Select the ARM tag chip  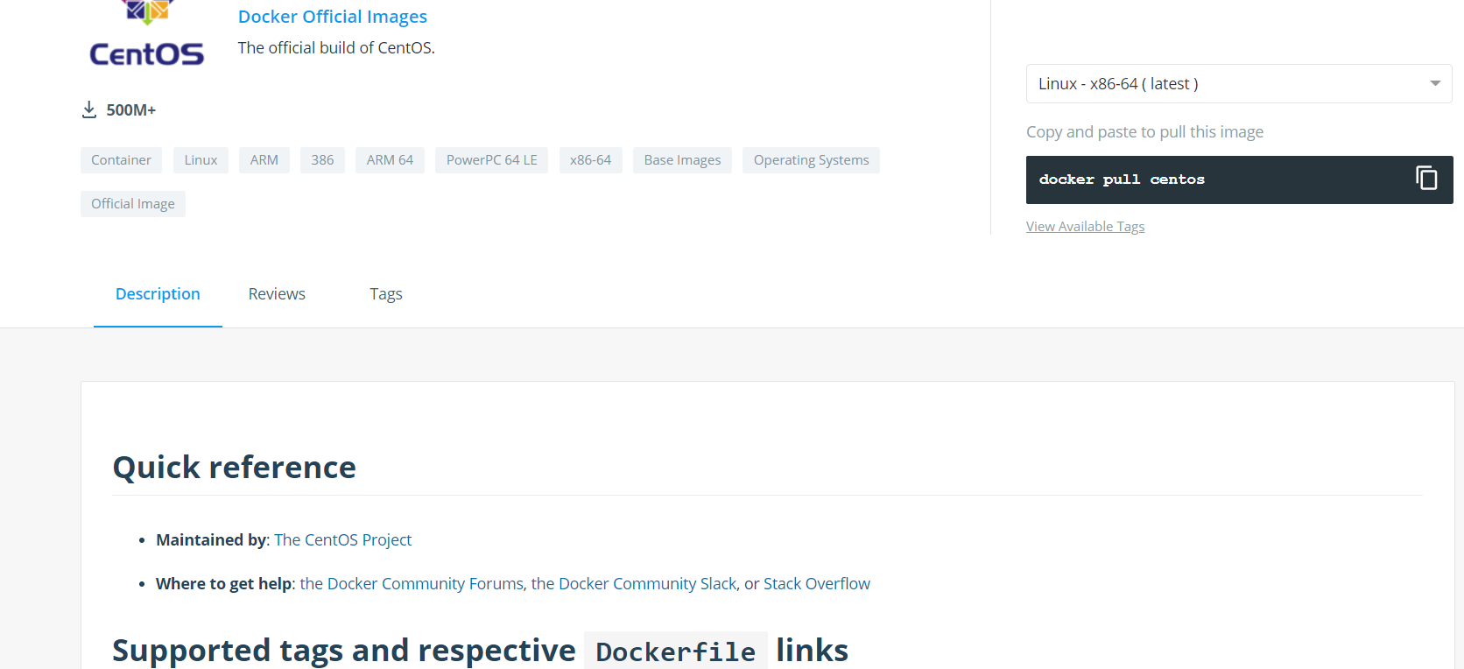[264, 160]
